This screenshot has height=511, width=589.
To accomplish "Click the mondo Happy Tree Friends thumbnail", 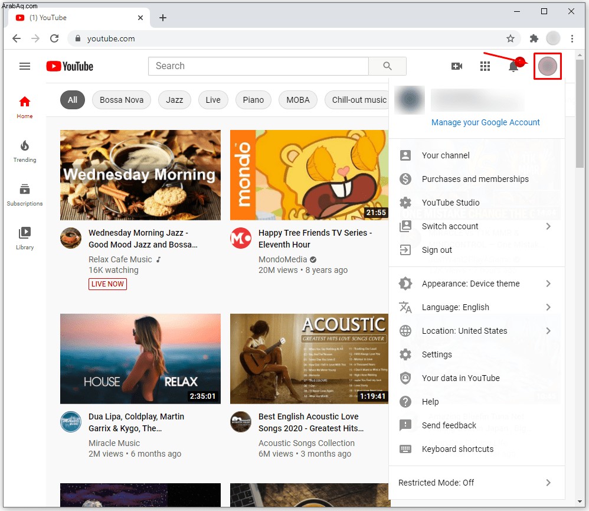I will (309, 175).
